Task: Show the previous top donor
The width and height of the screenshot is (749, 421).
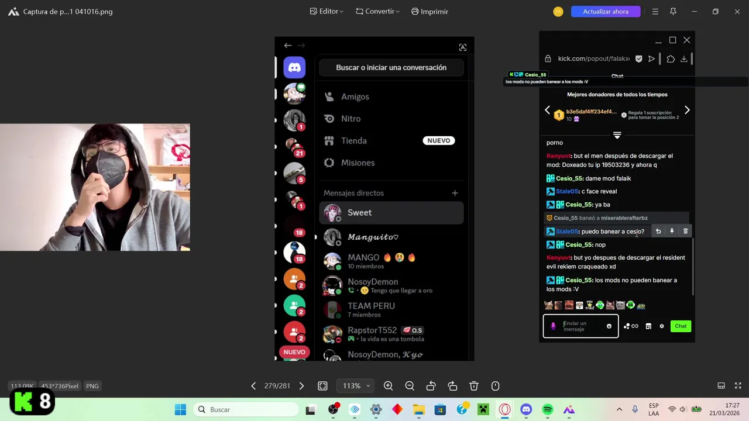Action: point(548,110)
